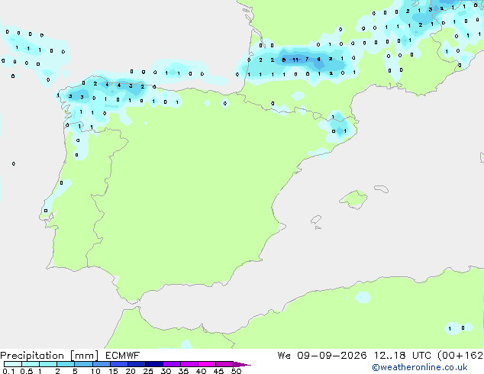Click Ibiza island outline on the map
Screen dimensions: 484x374
click(x=316, y=220)
